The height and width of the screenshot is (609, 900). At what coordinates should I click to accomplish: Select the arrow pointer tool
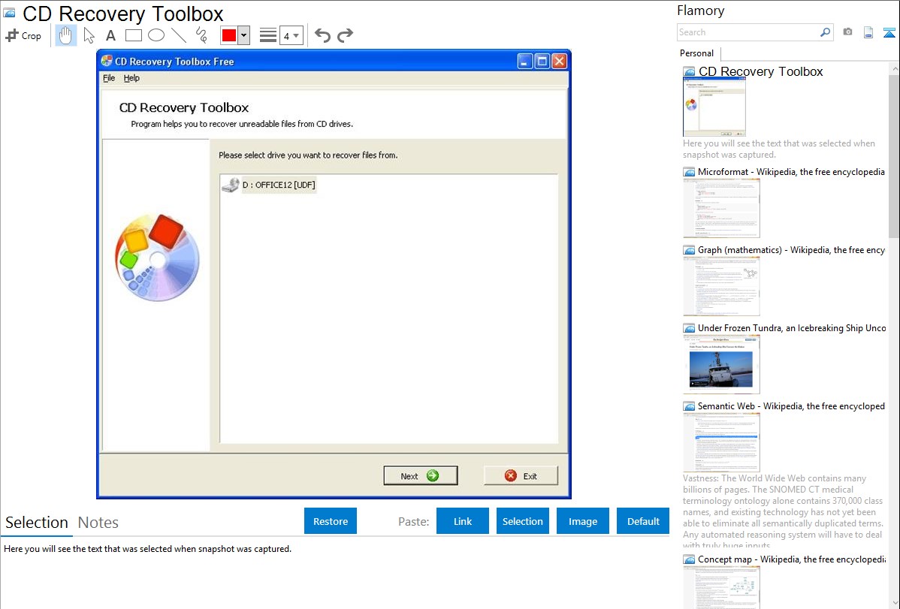[x=89, y=35]
